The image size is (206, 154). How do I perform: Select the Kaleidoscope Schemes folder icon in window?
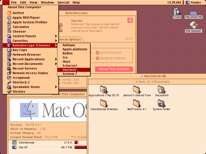tap(103, 103)
